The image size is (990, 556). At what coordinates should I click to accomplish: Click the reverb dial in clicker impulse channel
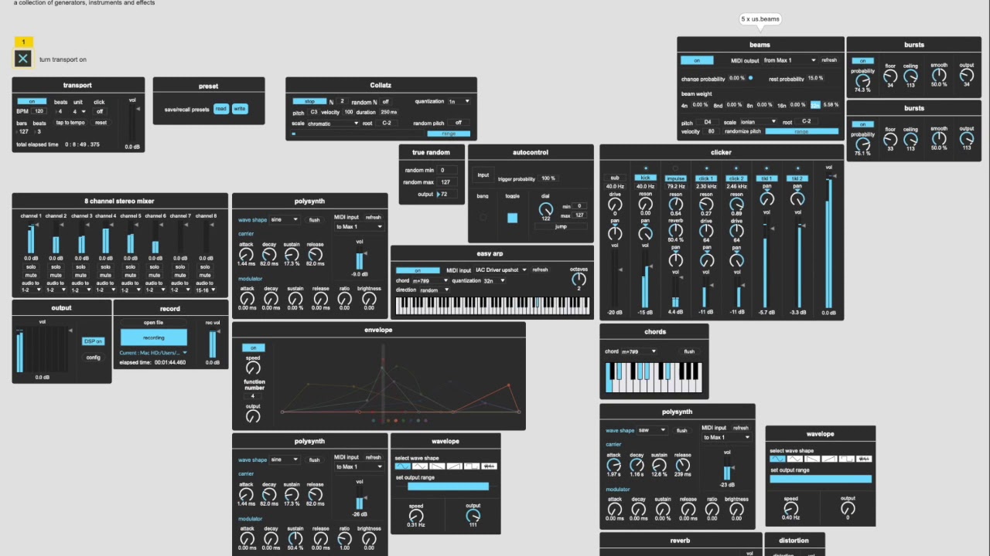point(675,230)
